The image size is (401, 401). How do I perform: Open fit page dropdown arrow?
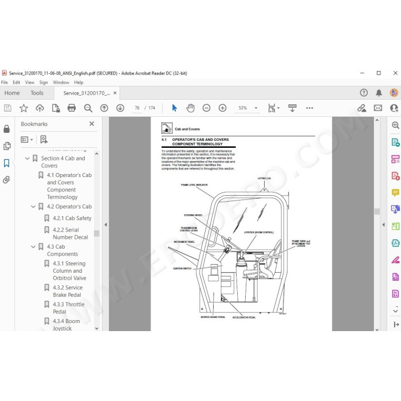[x=278, y=108]
